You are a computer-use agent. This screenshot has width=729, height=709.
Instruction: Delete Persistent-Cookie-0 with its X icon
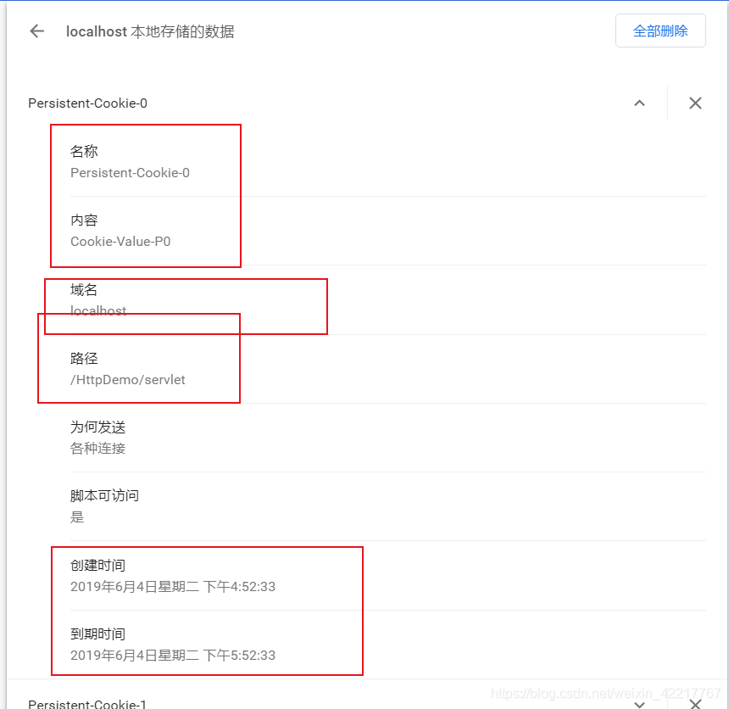(x=695, y=103)
